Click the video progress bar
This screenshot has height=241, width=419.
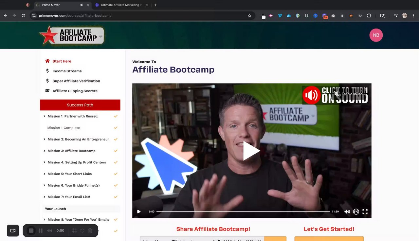coord(243,212)
